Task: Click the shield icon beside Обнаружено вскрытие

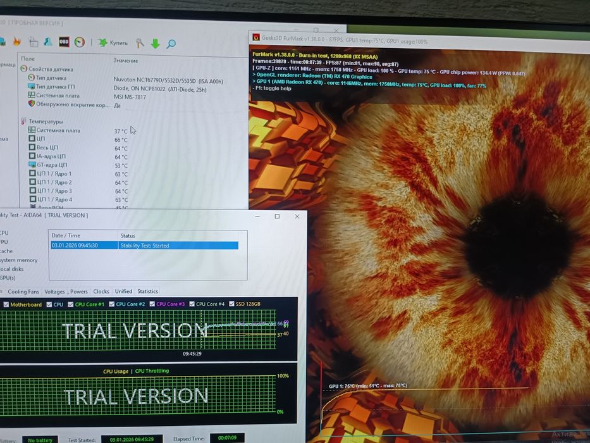Action: (32, 103)
